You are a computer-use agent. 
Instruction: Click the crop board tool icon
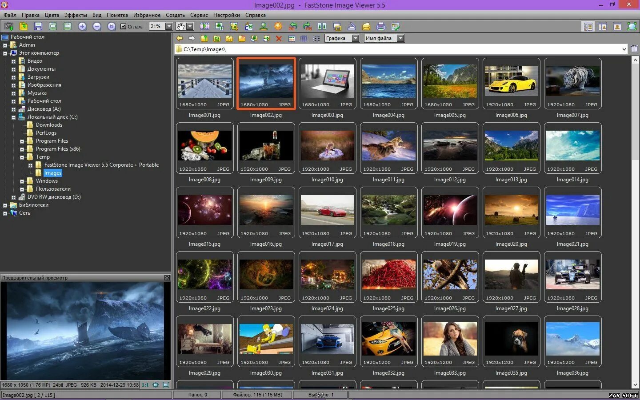pos(234,27)
